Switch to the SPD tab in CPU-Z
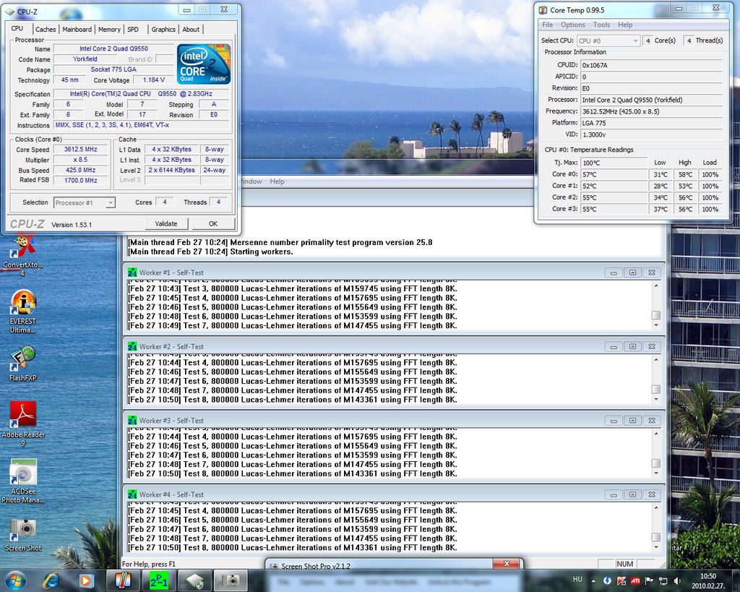 click(133, 29)
